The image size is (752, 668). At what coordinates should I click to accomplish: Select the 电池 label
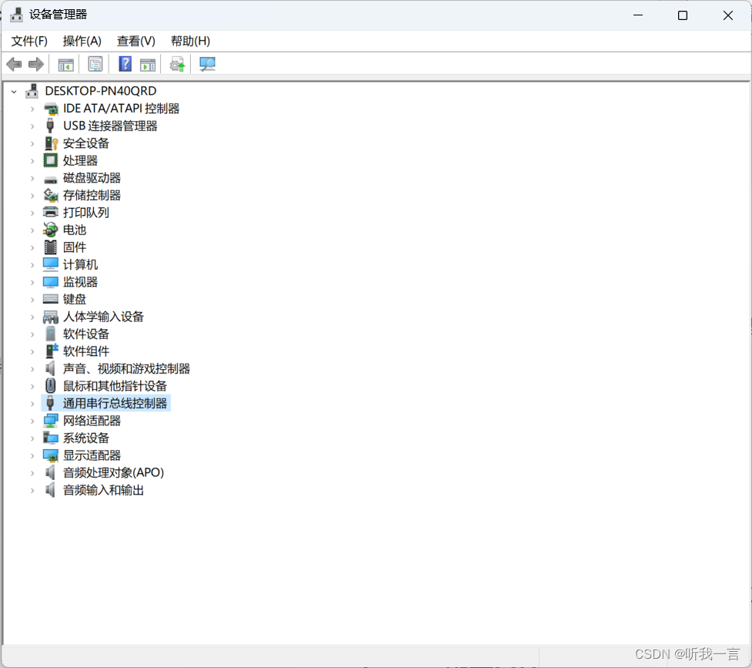pyautogui.click(x=75, y=230)
